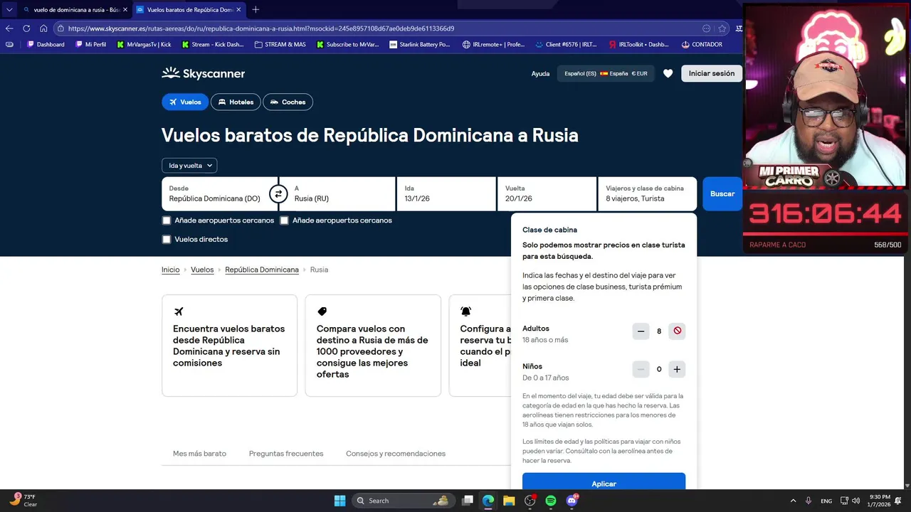Open the tab list chevron at top left
Screen dimensions: 911x512
point(9,9)
